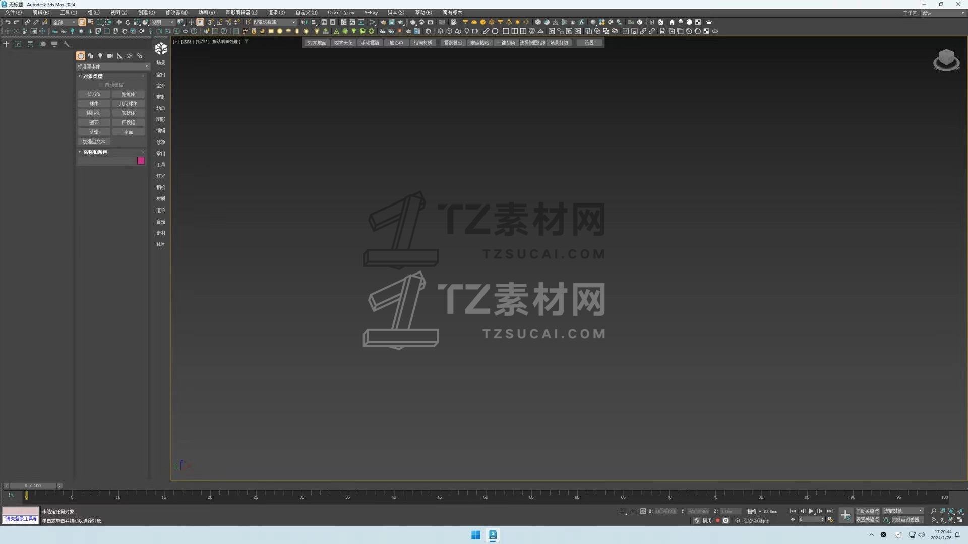Open the 修改器(M) menu

(176, 12)
